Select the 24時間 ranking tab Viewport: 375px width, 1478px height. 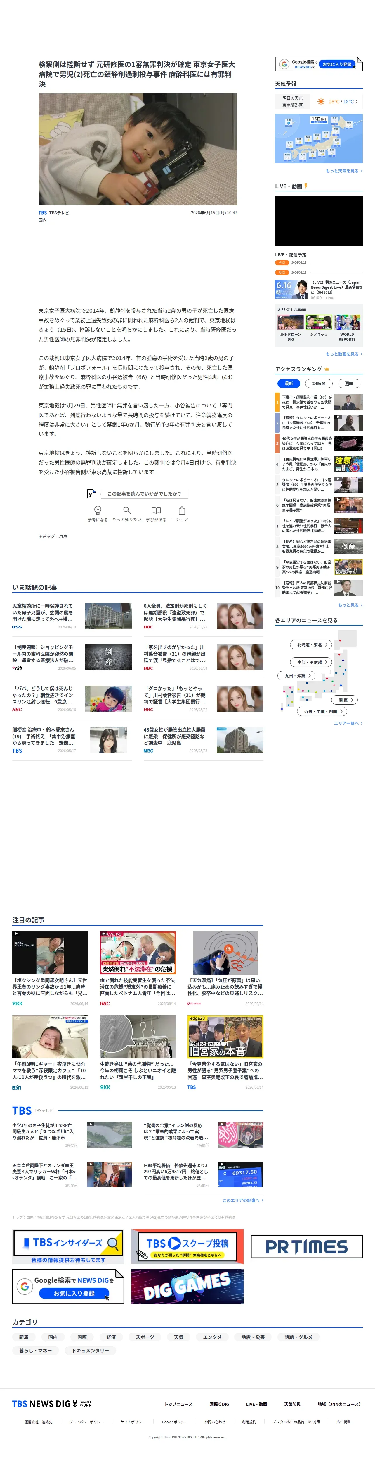319,383
